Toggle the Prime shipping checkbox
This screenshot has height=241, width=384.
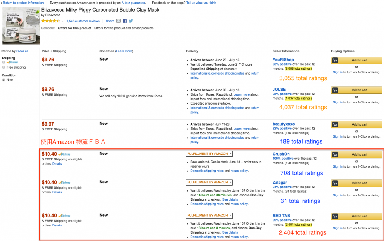[4, 62]
